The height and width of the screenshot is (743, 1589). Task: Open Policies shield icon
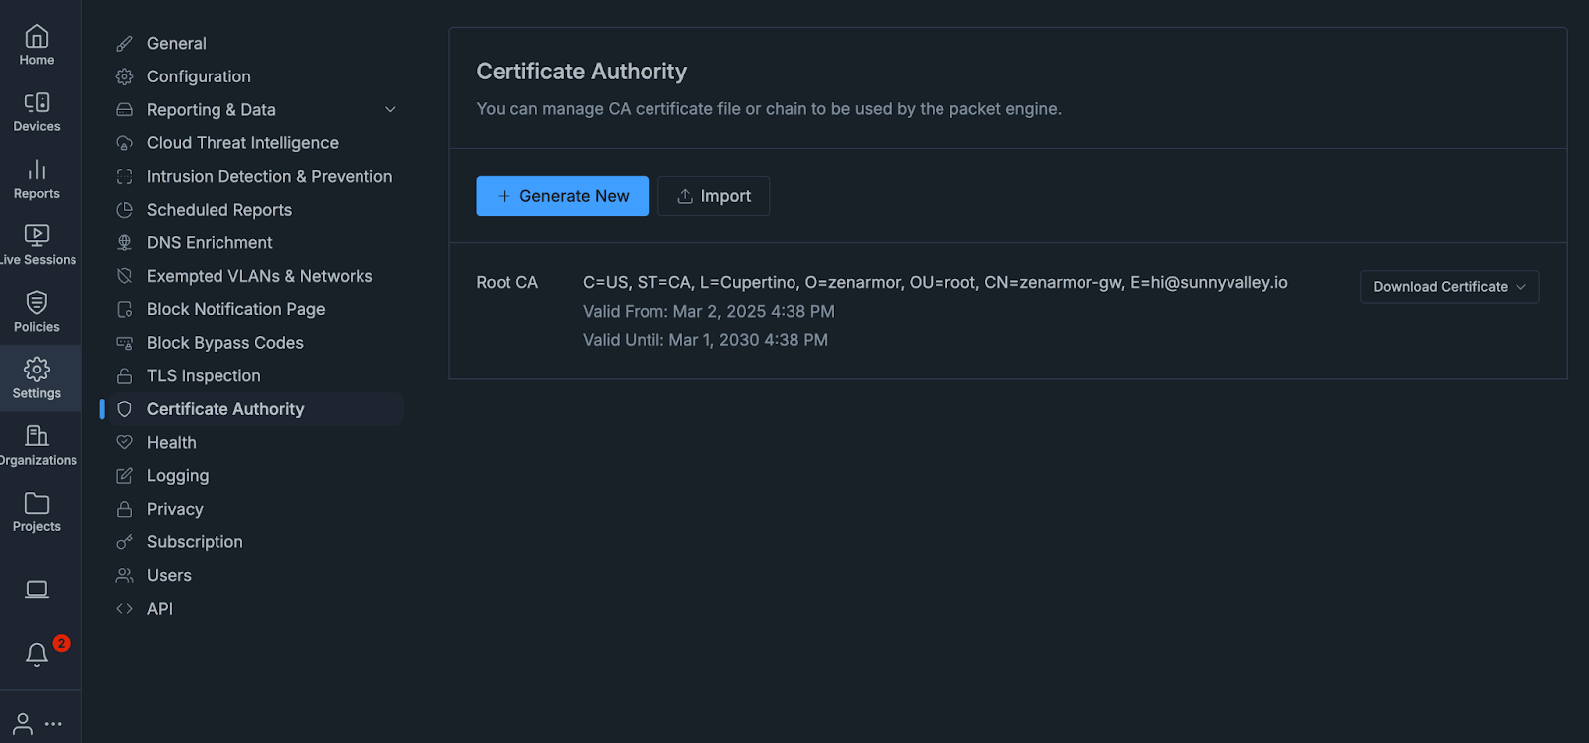(37, 311)
